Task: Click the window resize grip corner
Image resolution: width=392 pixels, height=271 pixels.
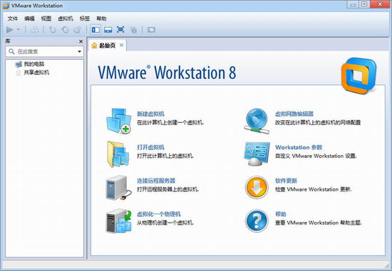Action: (x=387, y=265)
